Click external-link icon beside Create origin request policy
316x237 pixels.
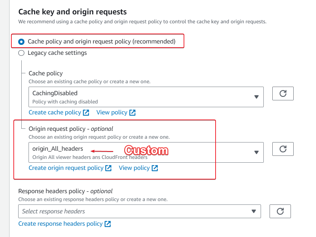(108, 168)
